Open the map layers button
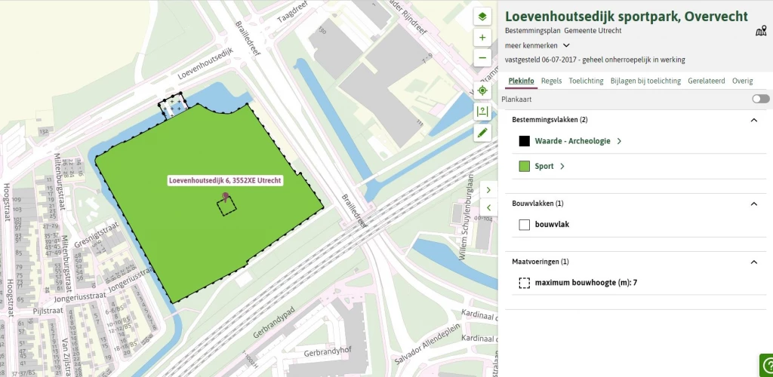 pos(483,17)
